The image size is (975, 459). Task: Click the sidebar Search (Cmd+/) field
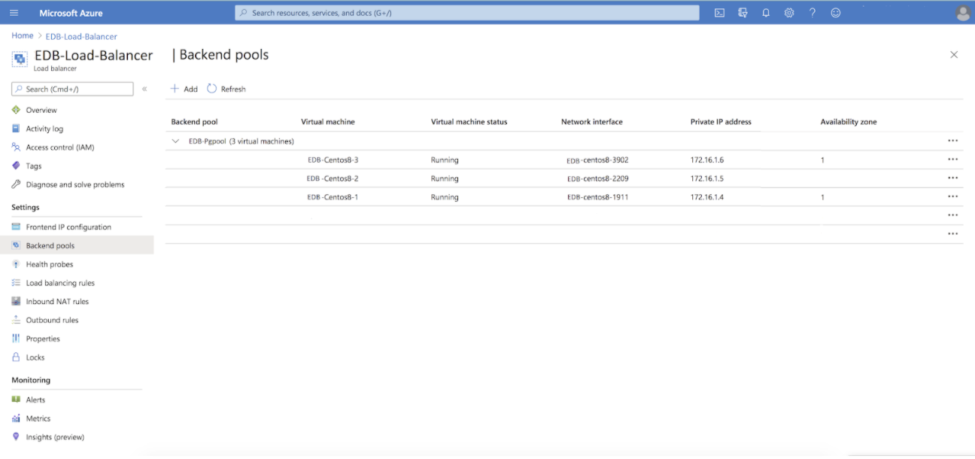pos(72,89)
